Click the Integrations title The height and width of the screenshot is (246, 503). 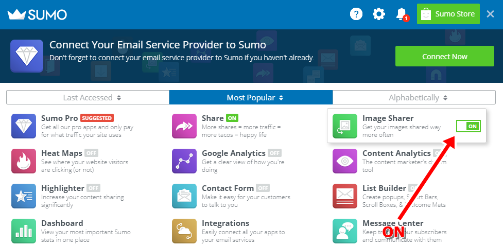click(226, 223)
